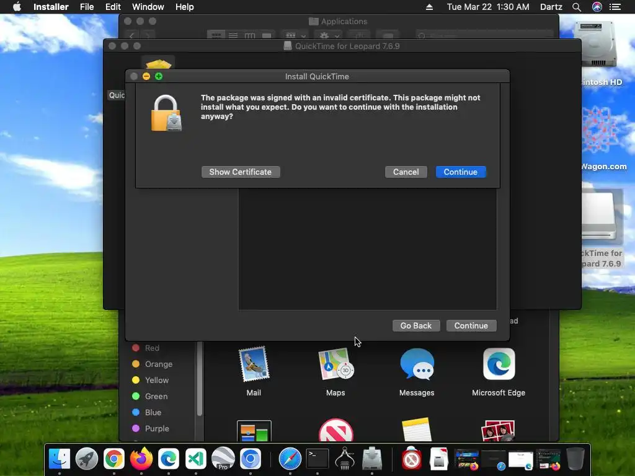Screen dimensions: 635x476
Task: Open System Information chip icon in Dock
Action: click(x=345, y=459)
